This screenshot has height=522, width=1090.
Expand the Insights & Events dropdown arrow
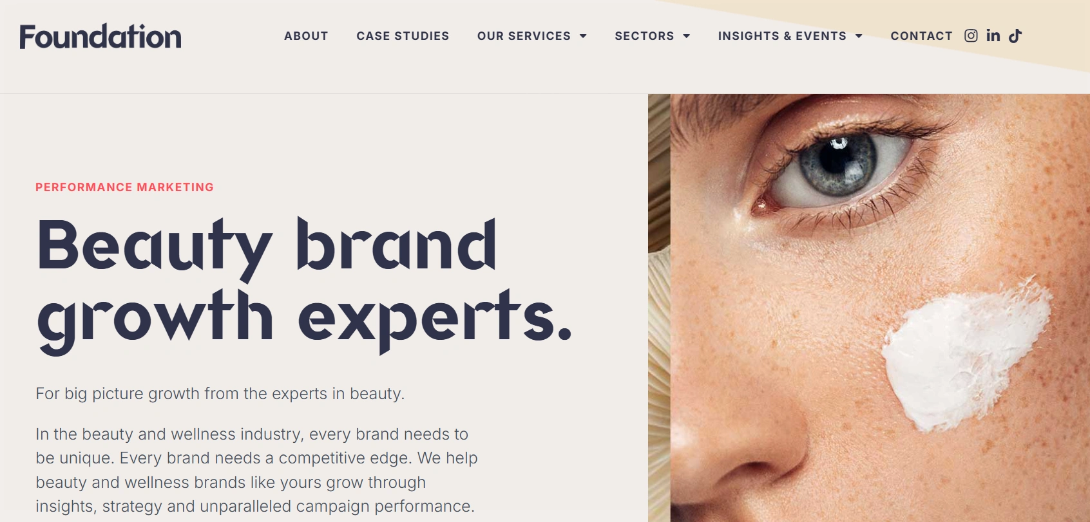click(x=859, y=36)
